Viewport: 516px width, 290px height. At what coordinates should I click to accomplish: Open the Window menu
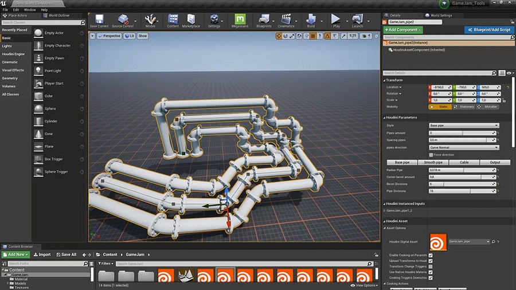click(x=30, y=10)
